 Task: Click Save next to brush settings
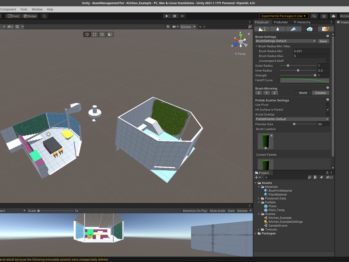tap(323, 41)
